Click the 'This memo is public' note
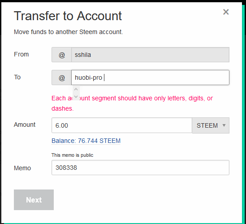246x224 pixels. (x=72, y=155)
